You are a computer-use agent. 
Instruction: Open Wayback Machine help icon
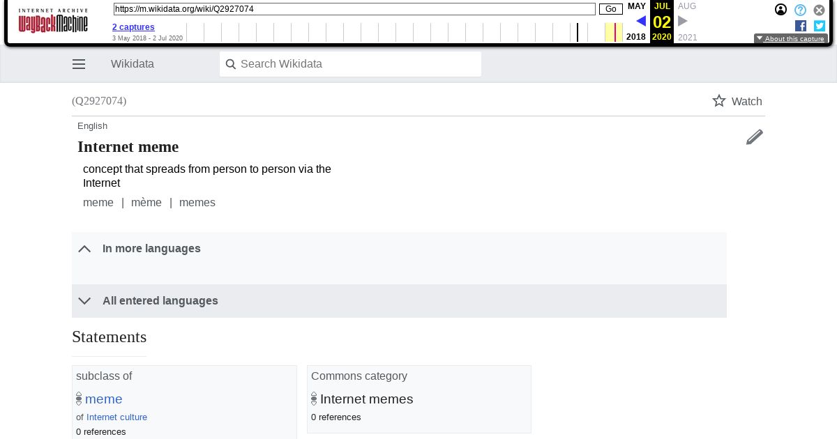tap(801, 10)
